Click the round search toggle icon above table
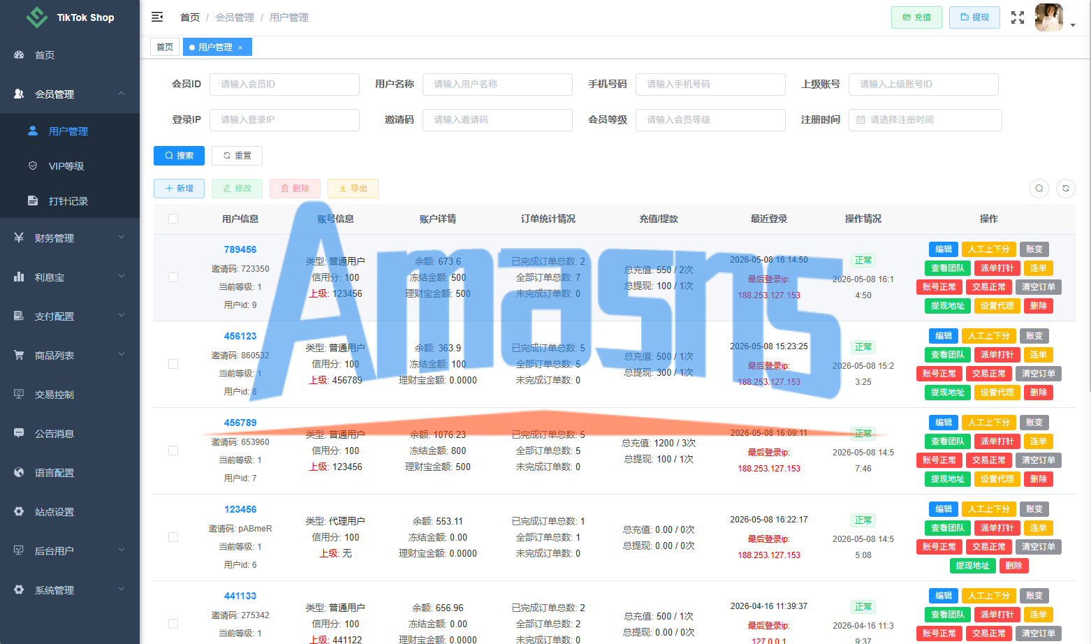This screenshot has width=1091, height=644. point(1039,188)
